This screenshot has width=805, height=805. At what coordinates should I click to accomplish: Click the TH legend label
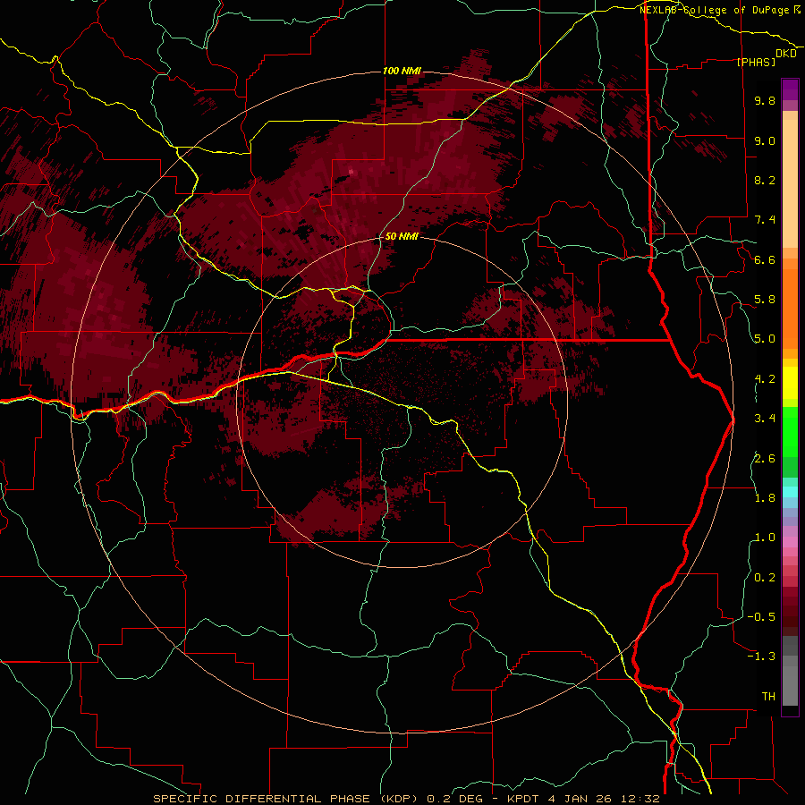click(768, 697)
